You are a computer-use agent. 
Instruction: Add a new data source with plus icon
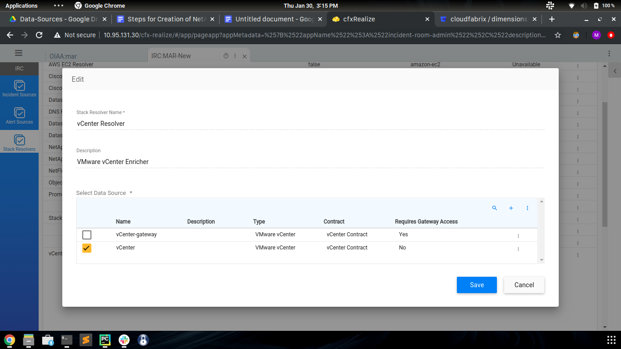pyautogui.click(x=511, y=208)
